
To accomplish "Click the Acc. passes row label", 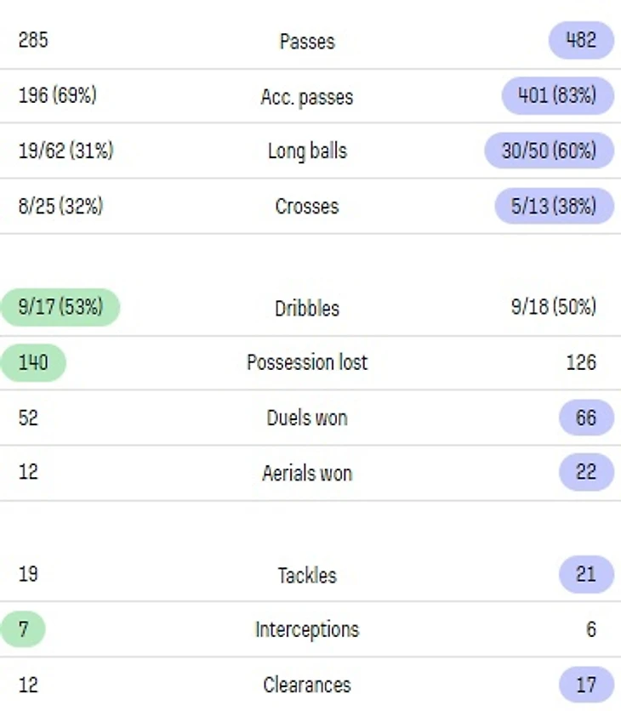I will tap(307, 97).
